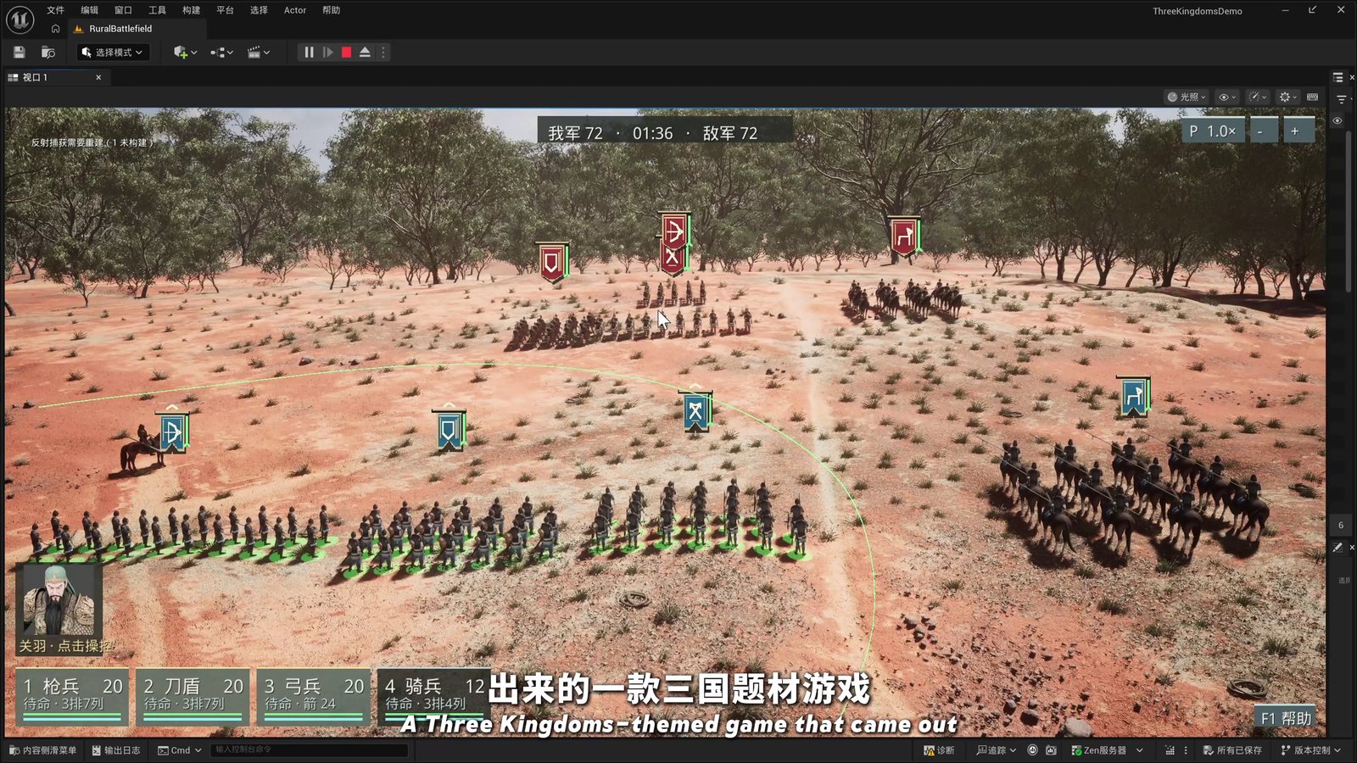This screenshot has width=1357, height=763.
Task: Click the viewport keyboard icon
Action: [1313, 97]
